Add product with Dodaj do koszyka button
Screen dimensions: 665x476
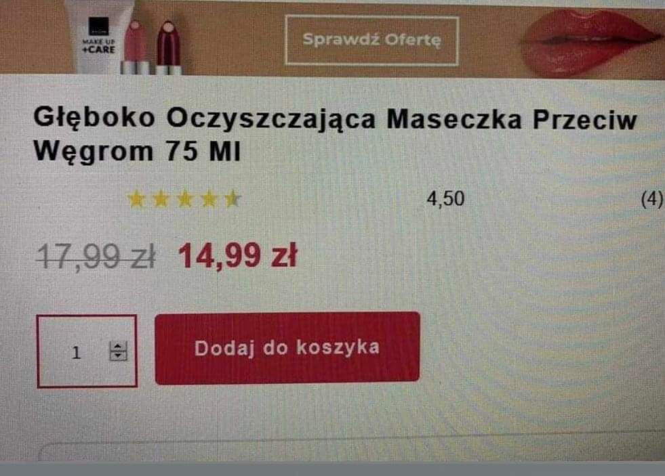(287, 348)
